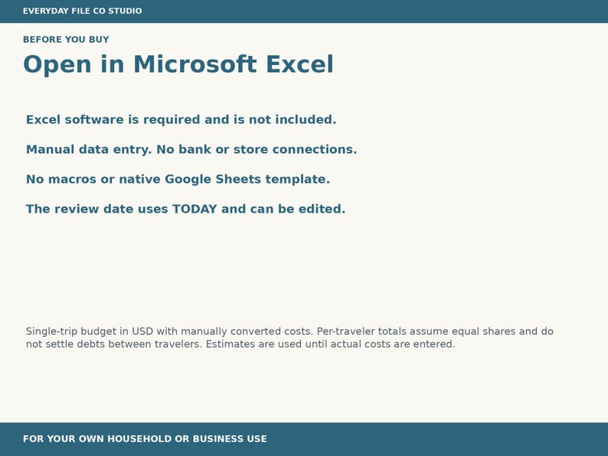This screenshot has height=456, width=608.
Task: Click the Manual data entry line
Action: pos(191,149)
